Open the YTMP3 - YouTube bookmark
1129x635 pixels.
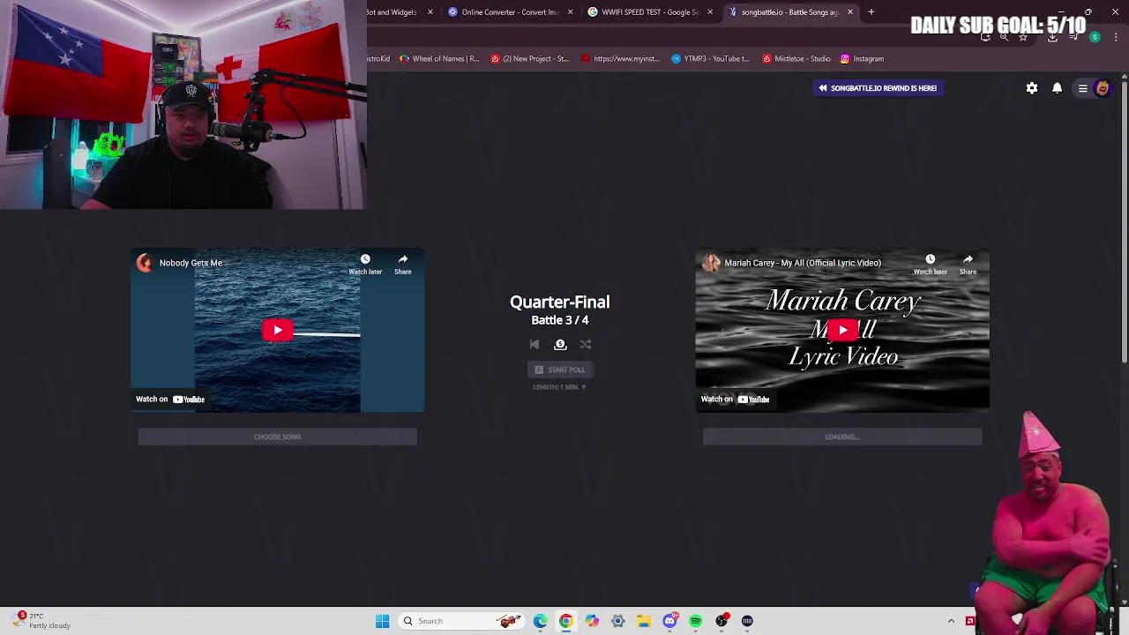[711, 59]
